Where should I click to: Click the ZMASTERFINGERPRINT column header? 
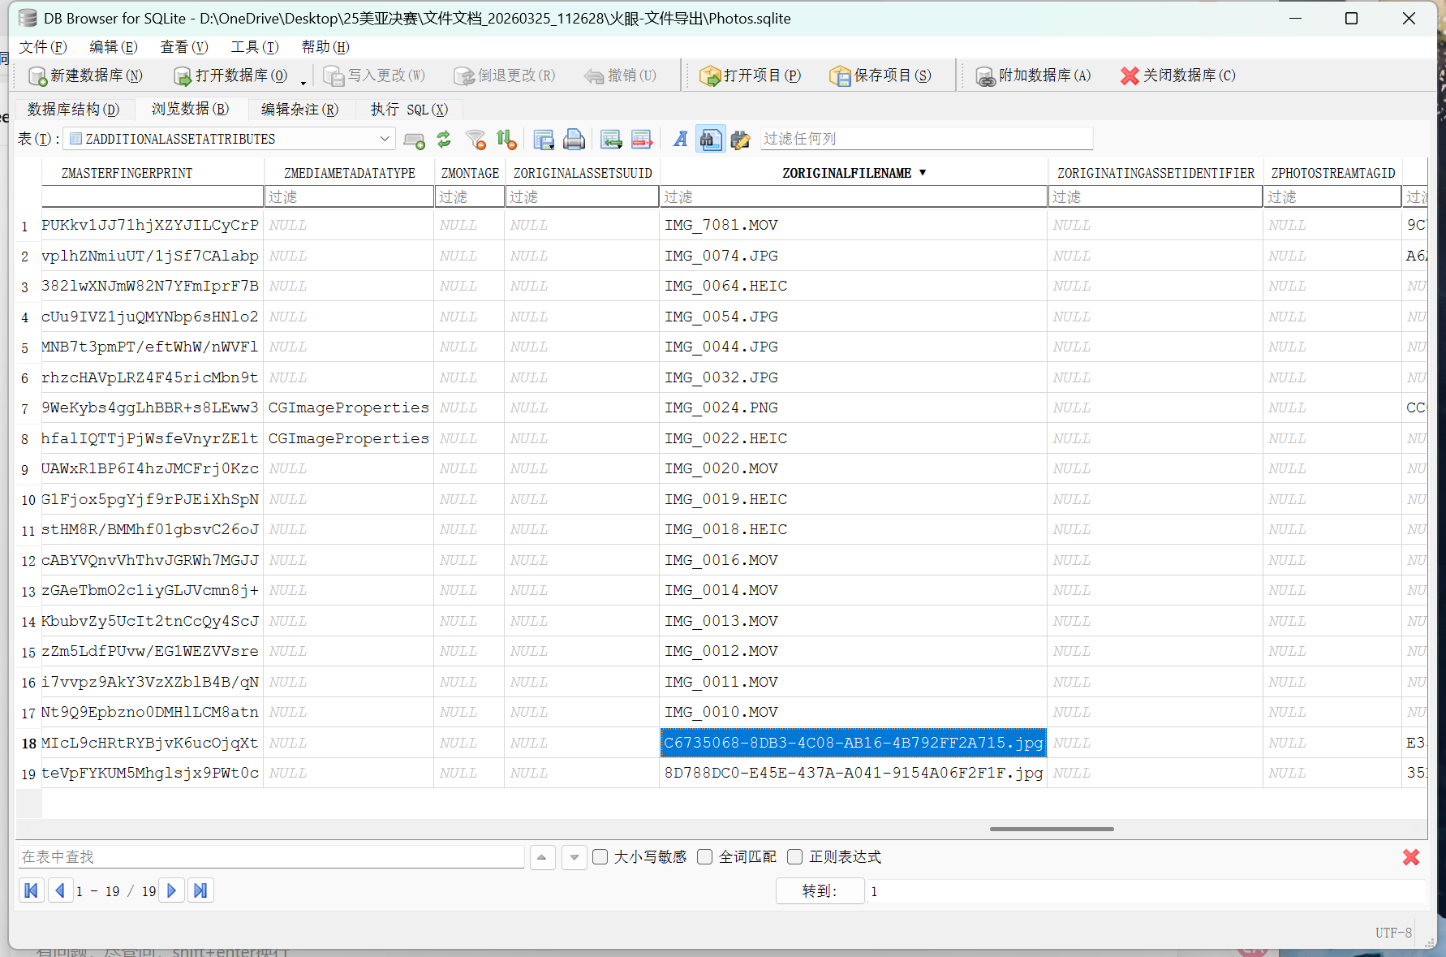point(127,173)
